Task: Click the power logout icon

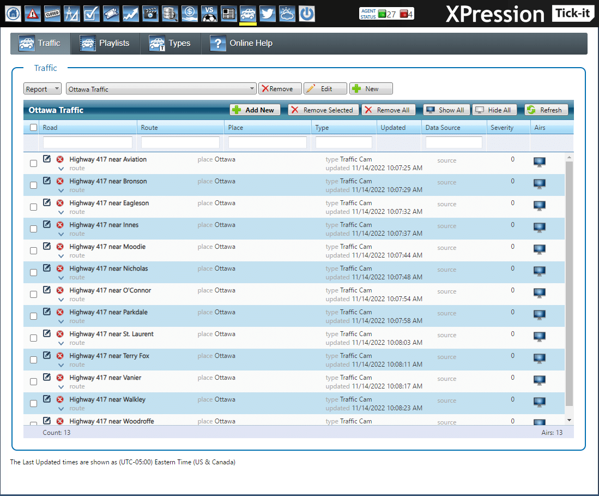Action: coord(307,14)
